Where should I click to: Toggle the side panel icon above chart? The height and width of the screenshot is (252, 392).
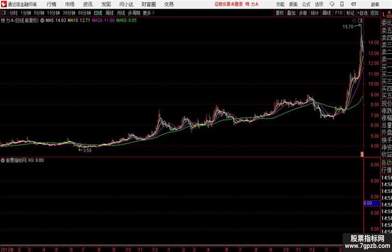[x=360, y=21]
